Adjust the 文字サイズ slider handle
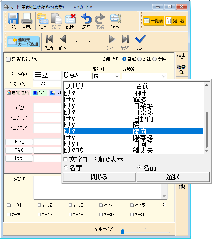Screen dimensions: 212x239 pyautogui.click(x=123, y=231)
